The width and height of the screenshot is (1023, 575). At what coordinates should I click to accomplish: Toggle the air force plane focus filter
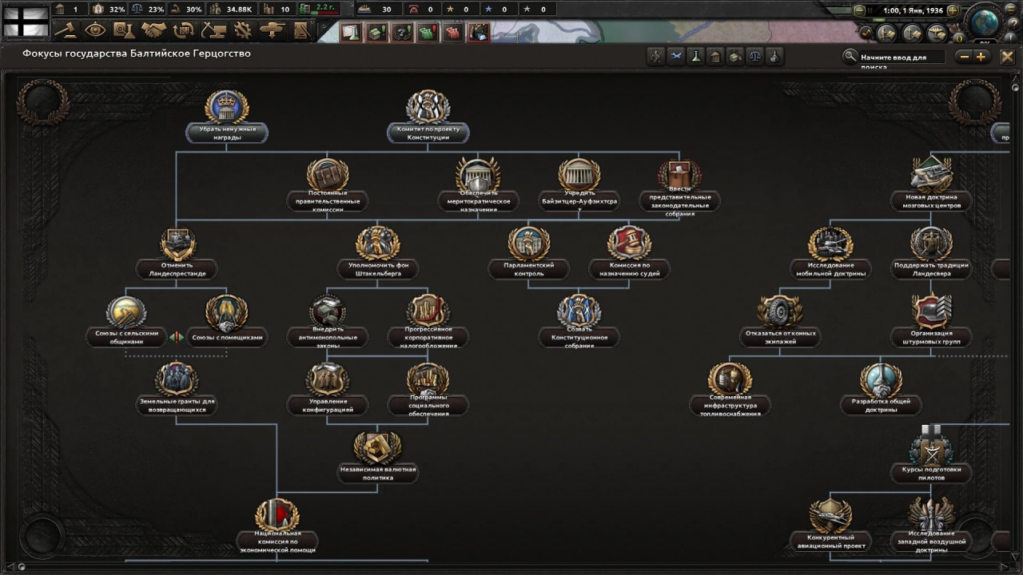[676, 56]
